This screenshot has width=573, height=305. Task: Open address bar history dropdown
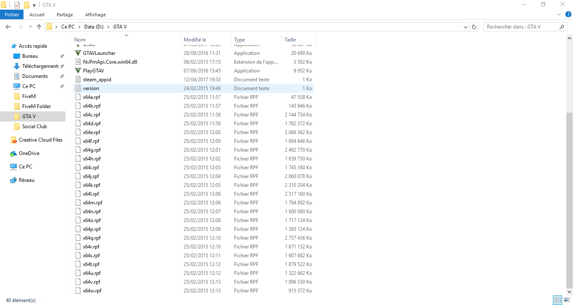tap(466, 27)
